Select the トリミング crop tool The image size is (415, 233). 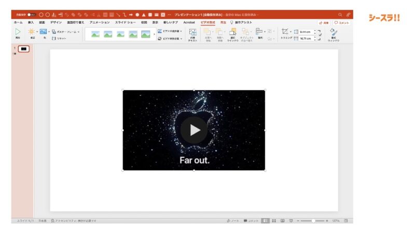285,32
